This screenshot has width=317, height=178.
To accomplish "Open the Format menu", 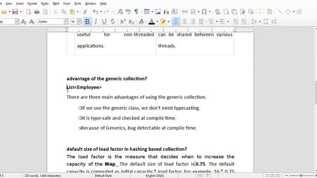I will pos(32,3).
